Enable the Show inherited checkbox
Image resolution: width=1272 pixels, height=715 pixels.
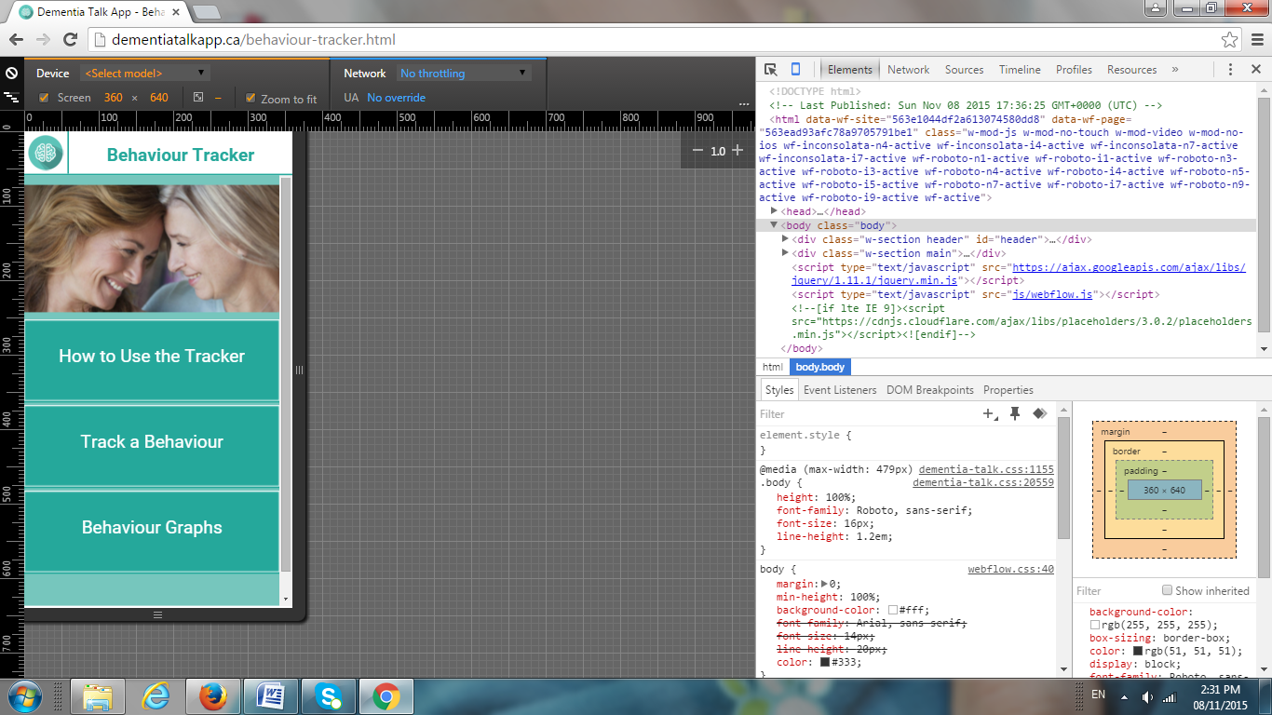(1167, 590)
